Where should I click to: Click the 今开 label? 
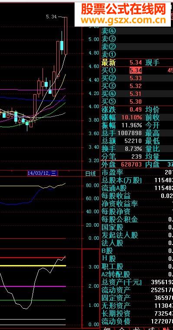[153, 125]
